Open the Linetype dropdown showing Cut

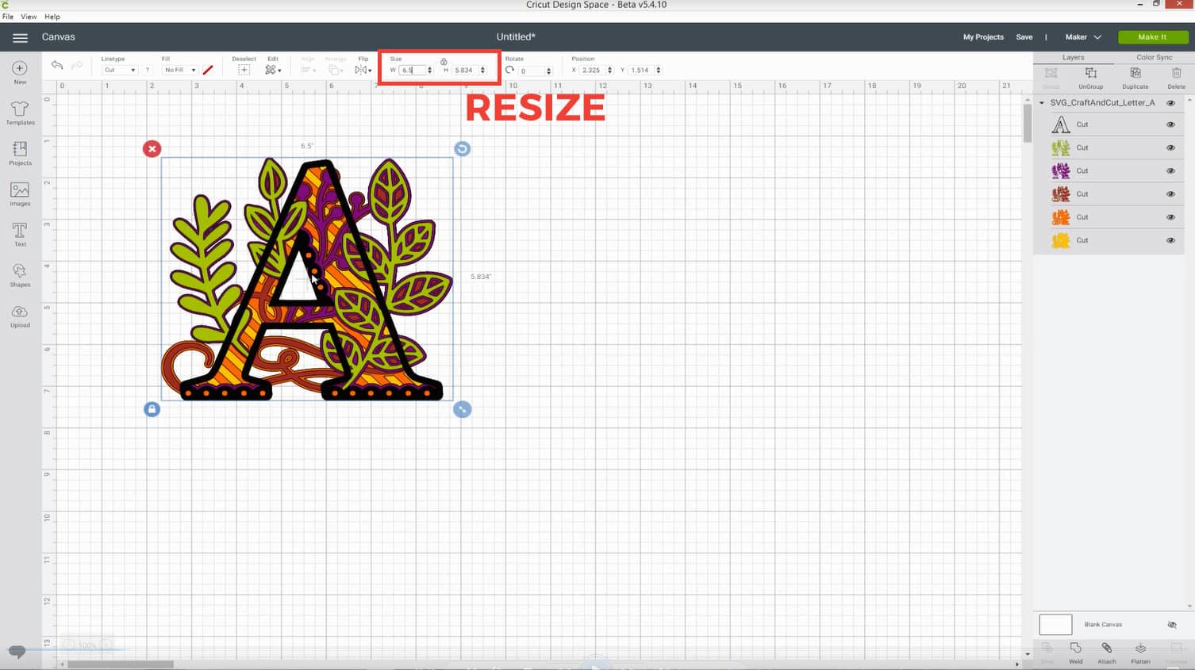117,70
